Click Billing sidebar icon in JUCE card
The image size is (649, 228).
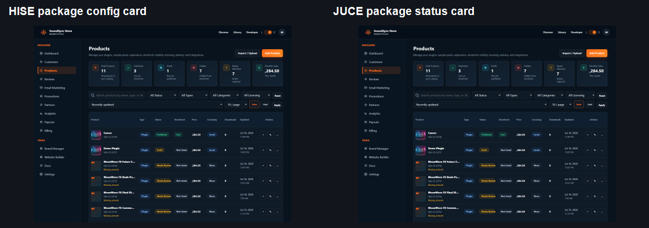click(x=366, y=131)
